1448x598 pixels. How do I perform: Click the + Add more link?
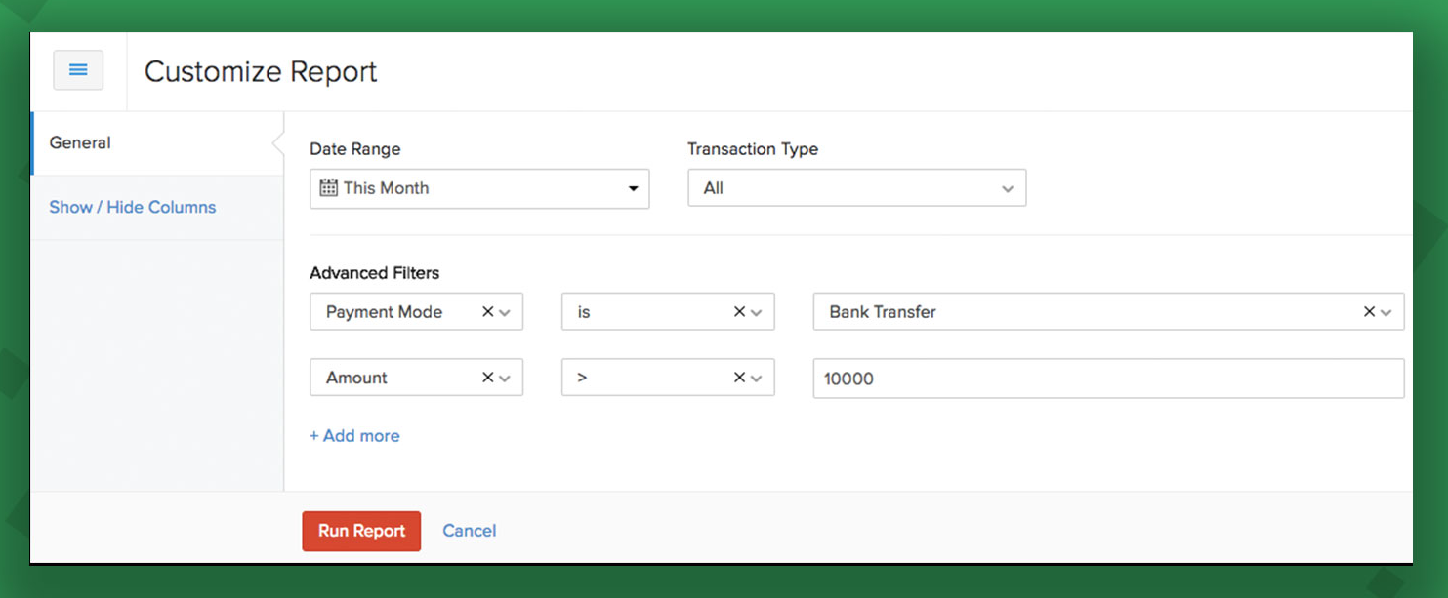point(354,436)
